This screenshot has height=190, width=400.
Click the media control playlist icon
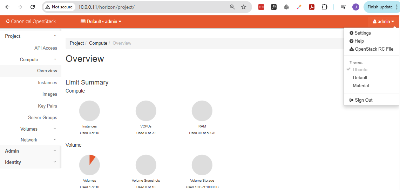pos(343,7)
